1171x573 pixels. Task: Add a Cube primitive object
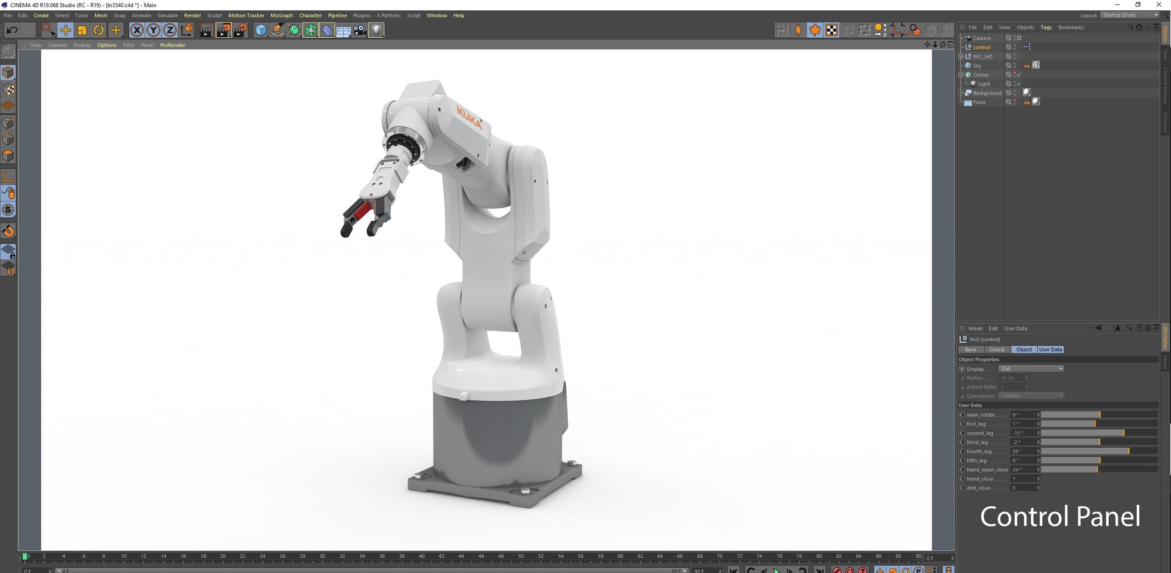coord(261,30)
